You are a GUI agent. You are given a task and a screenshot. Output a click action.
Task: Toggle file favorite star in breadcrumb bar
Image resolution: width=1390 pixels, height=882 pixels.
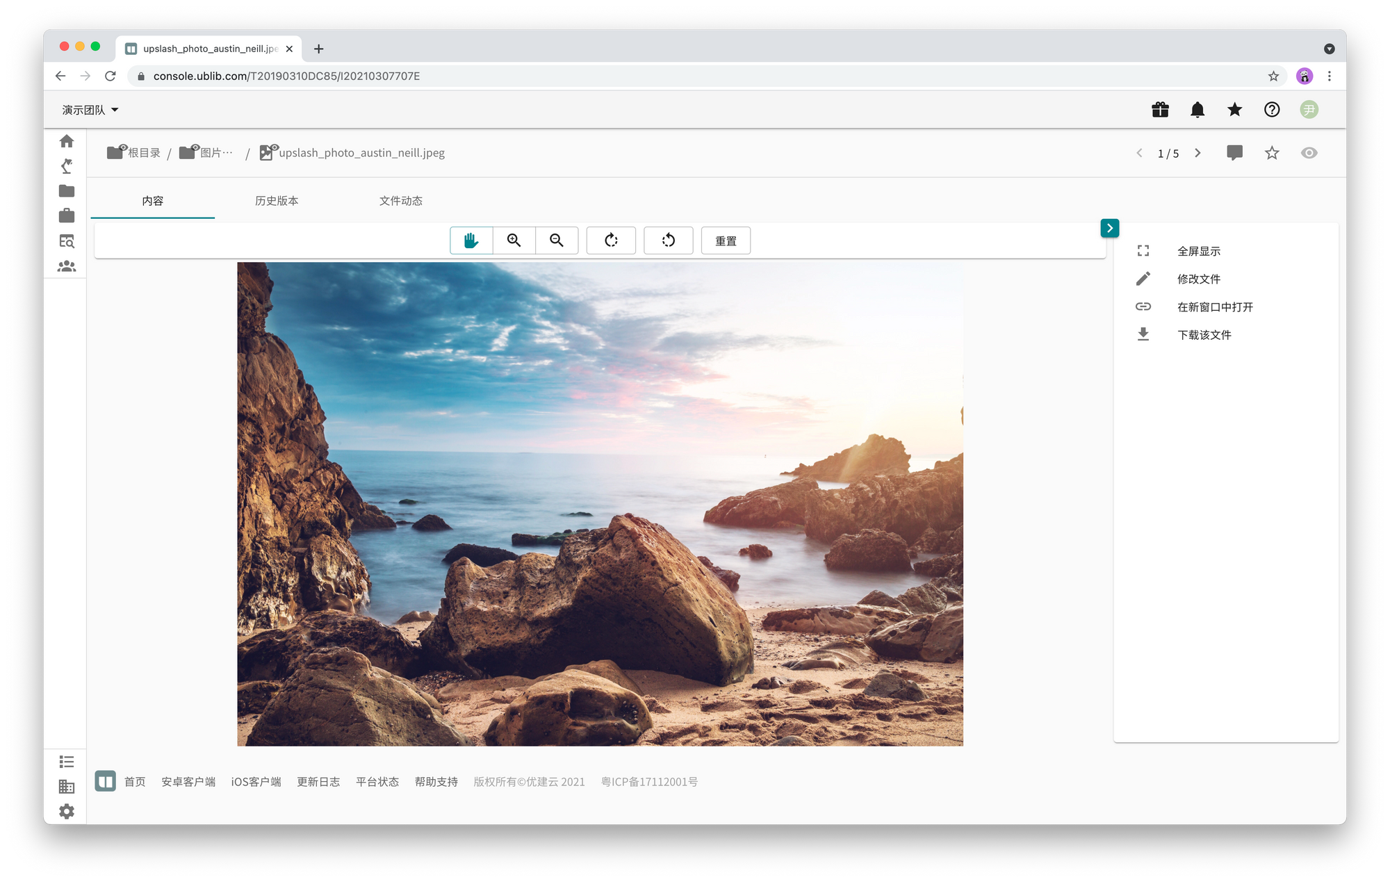(x=1272, y=153)
